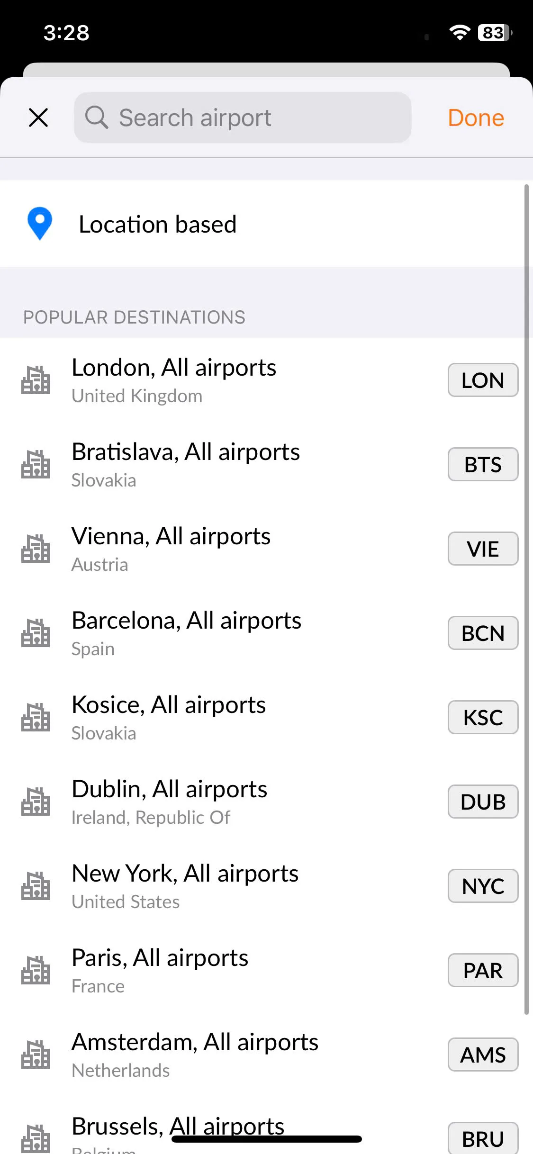Tap the city icon beside Vienna
Image resolution: width=533 pixels, height=1154 pixels.
pyautogui.click(x=36, y=549)
